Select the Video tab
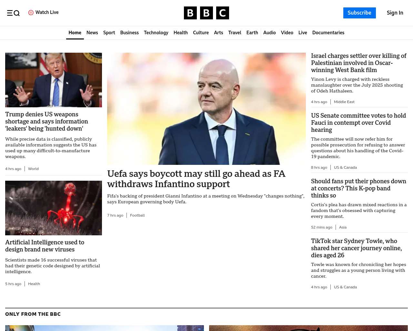The image size is (413, 331). pos(287,33)
